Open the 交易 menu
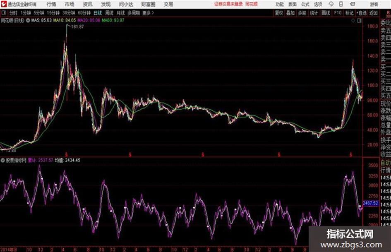 (168, 4)
